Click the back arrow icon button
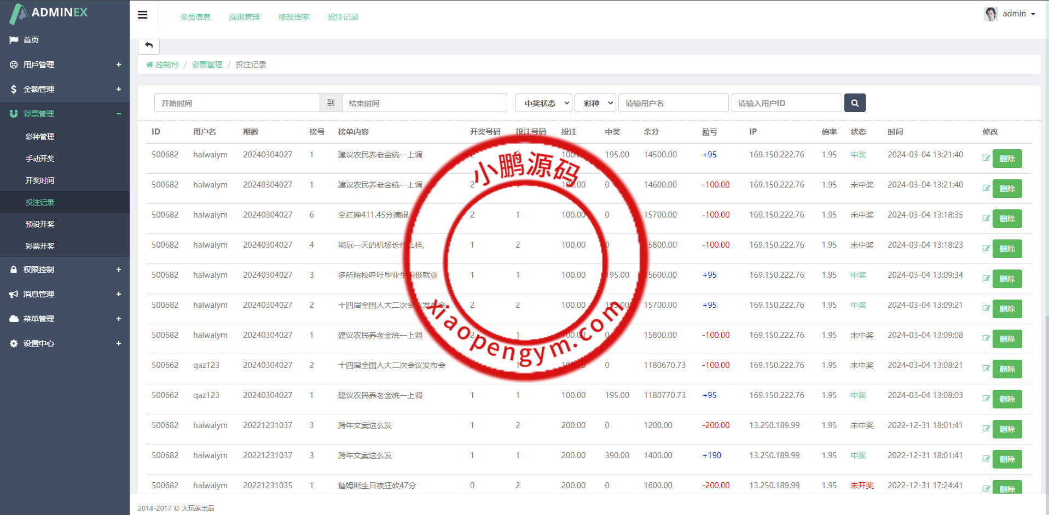Viewport: 1049px width, 515px height. point(149,45)
